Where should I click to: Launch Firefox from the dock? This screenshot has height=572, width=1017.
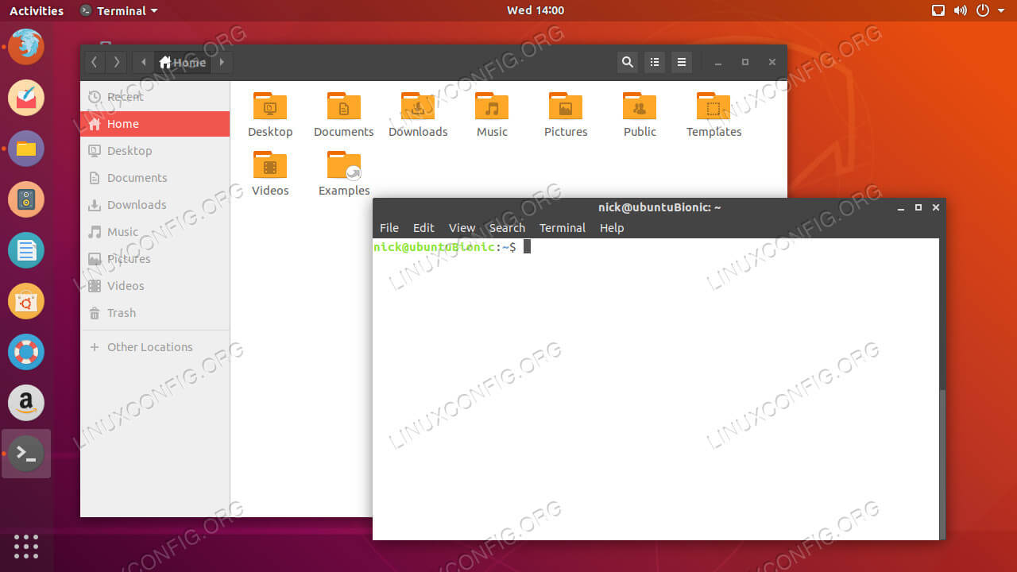(25, 47)
